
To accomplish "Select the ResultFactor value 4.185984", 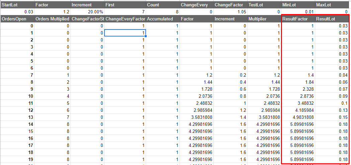I will point(298,110).
